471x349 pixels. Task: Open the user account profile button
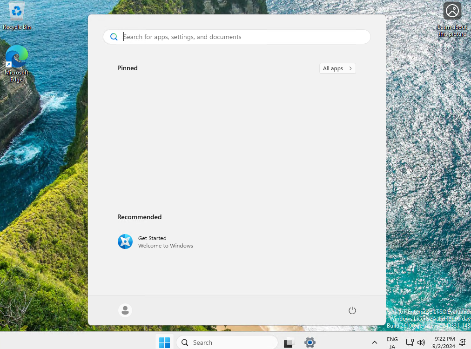(125, 310)
